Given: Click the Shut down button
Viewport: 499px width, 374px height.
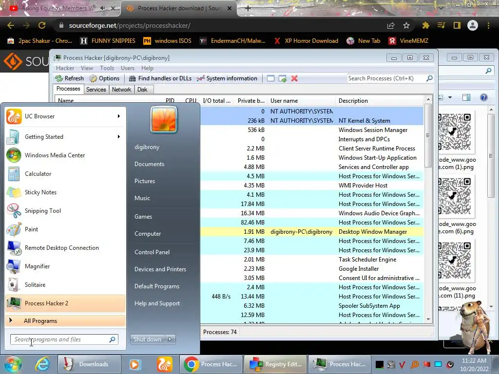Looking at the screenshot, I should (x=147, y=339).
